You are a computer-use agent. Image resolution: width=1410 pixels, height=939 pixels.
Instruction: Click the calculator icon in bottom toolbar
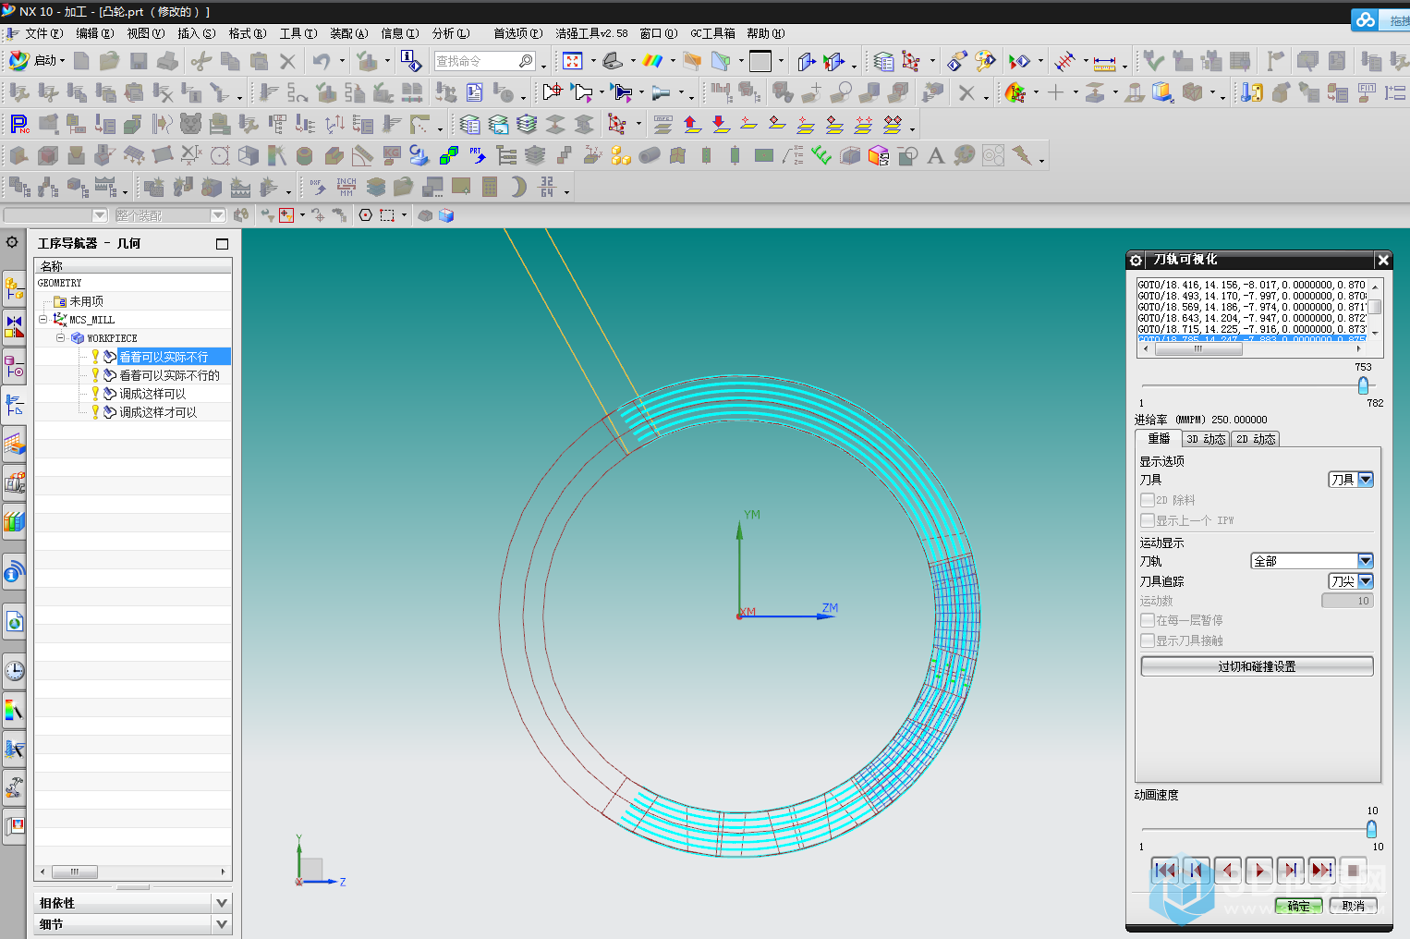(x=490, y=187)
